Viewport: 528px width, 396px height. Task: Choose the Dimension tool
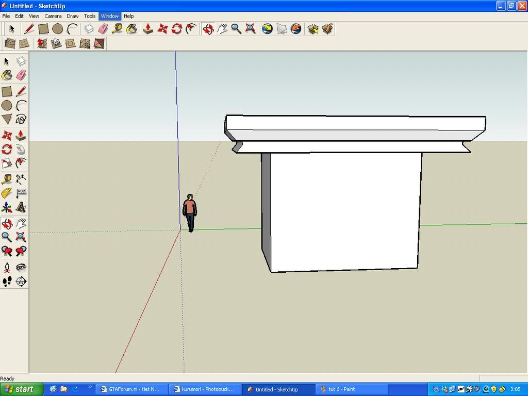[x=21, y=179]
